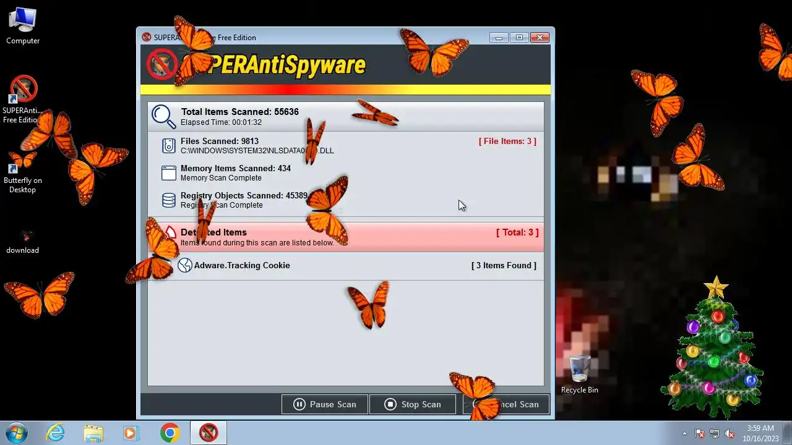Click the '[ File Items: 3 ]' label
Viewport: 792px width, 445px height.
coord(507,141)
